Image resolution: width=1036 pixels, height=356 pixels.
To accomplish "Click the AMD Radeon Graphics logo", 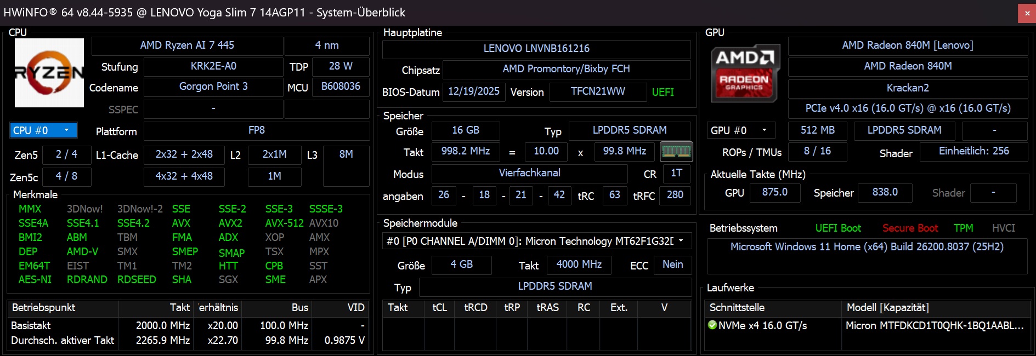I will coord(745,74).
